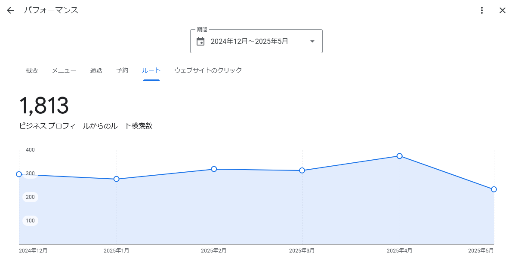Close the パフォーマンス panel with X
Screen dimensions: 512x274
click(502, 10)
